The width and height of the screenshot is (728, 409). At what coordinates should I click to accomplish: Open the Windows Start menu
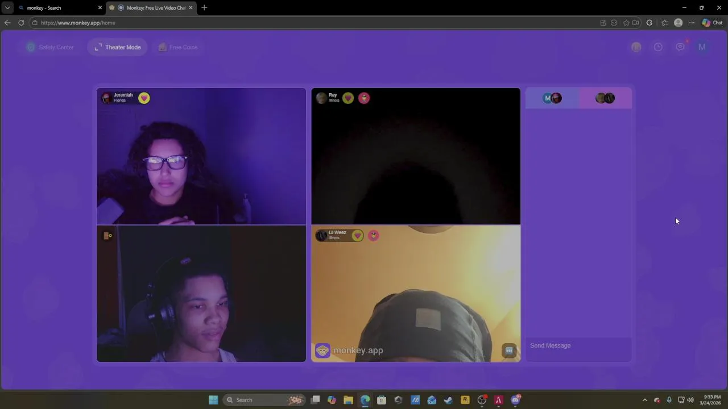[x=213, y=400]
